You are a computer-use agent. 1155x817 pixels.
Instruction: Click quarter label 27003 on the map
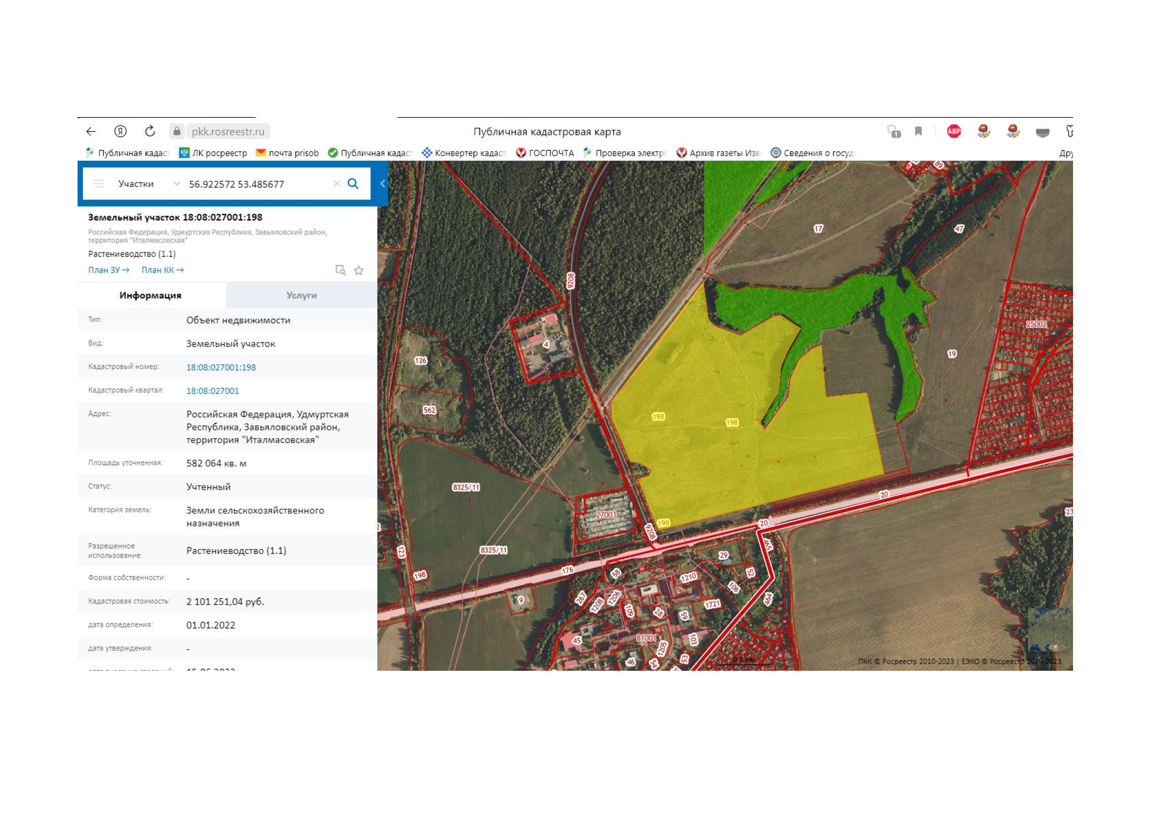[x=606, y=515]
